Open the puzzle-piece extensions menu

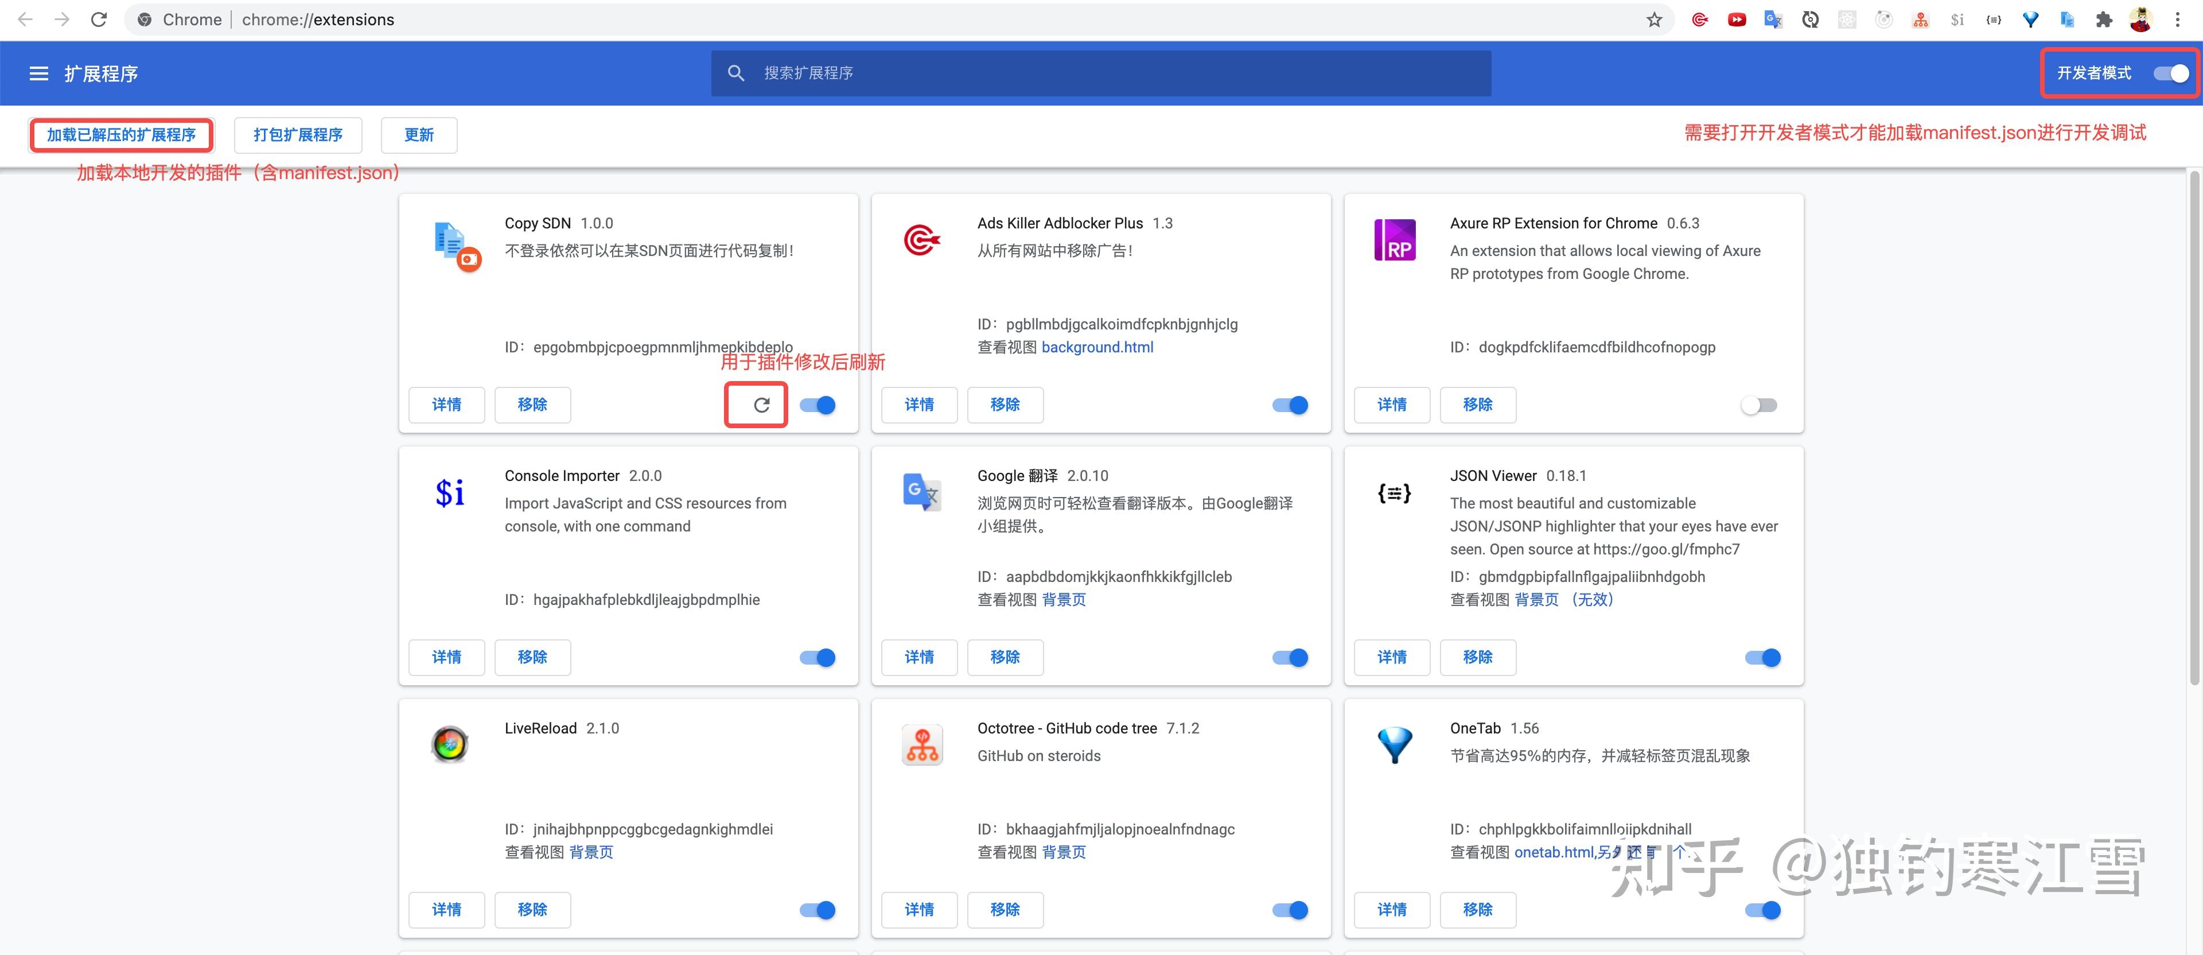(2104, 20)
